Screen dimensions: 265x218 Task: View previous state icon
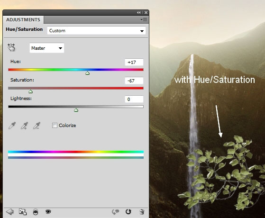115,212
